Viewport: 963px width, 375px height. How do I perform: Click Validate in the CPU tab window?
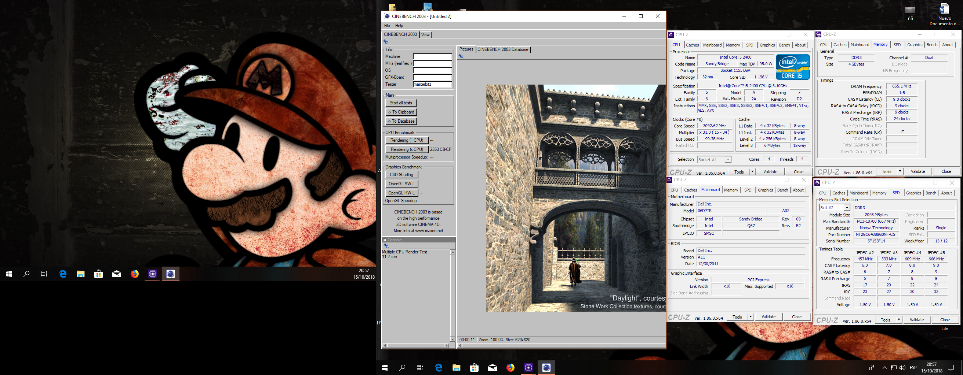tap(770, 172)
